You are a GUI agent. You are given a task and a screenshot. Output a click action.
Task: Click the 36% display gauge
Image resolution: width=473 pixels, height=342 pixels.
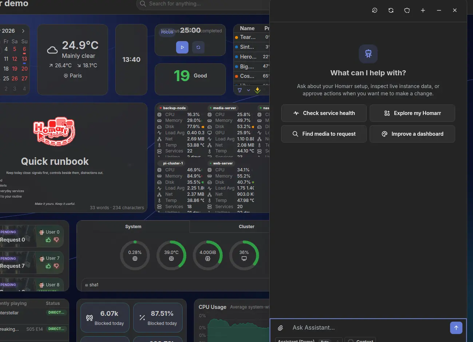244,255
